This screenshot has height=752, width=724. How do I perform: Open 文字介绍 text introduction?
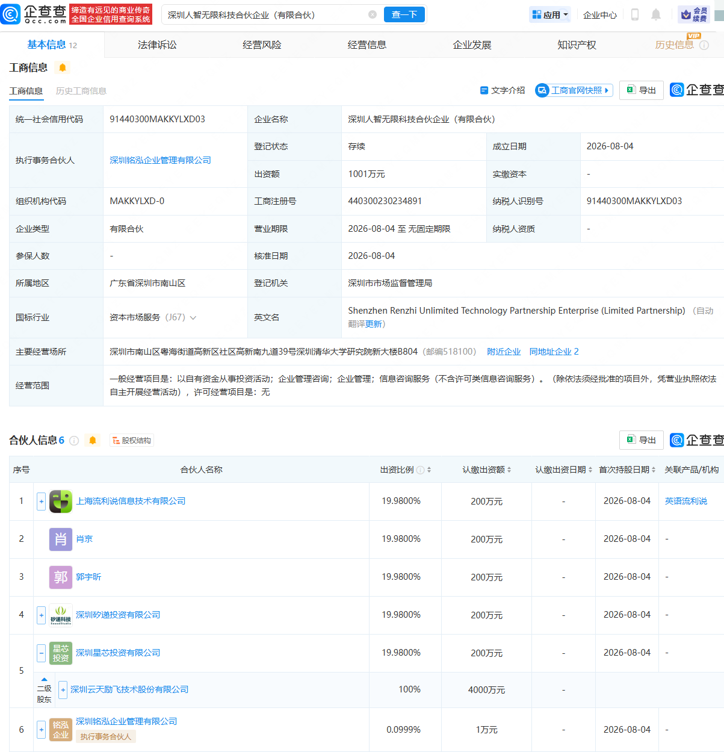503,90
